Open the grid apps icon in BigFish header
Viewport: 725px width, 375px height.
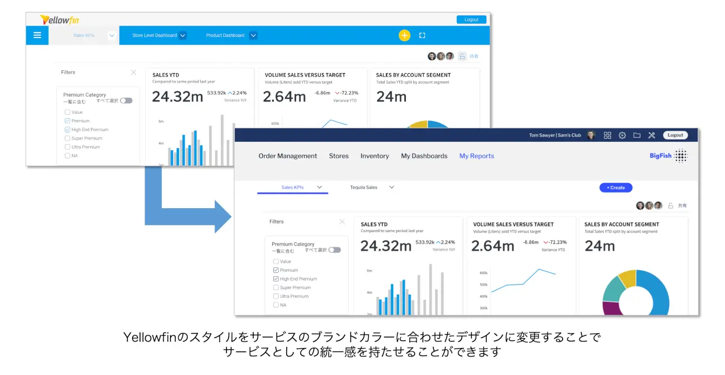(x=607, y=135)
